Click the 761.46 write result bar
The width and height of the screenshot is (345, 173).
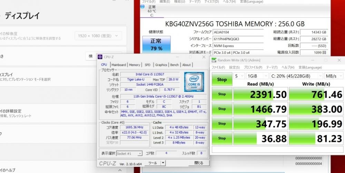tap(316, 94)
